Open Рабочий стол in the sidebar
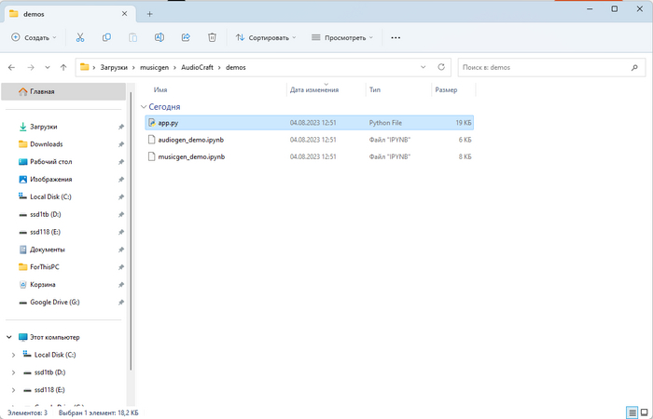The height and width of the screenshot is (419, 653). 51,161
